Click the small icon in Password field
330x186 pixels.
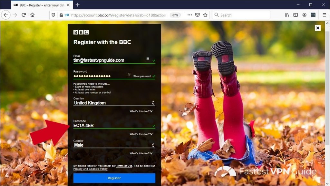point(129,74)
